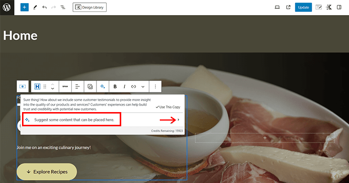Insert a link
The image size is (349, 183).
tap(134, 86)
